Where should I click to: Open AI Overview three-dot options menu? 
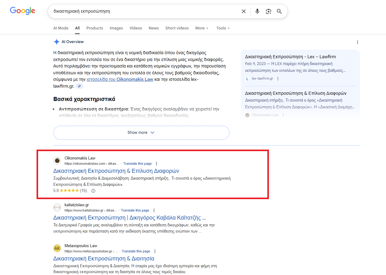pos(357,42)
